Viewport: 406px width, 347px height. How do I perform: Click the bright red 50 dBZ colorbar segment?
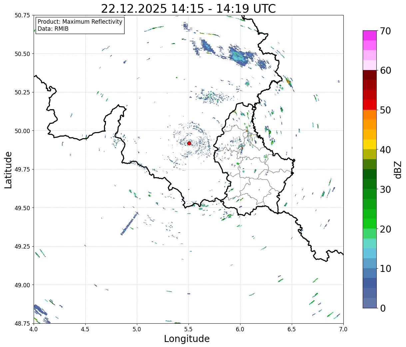coord(370,105)
